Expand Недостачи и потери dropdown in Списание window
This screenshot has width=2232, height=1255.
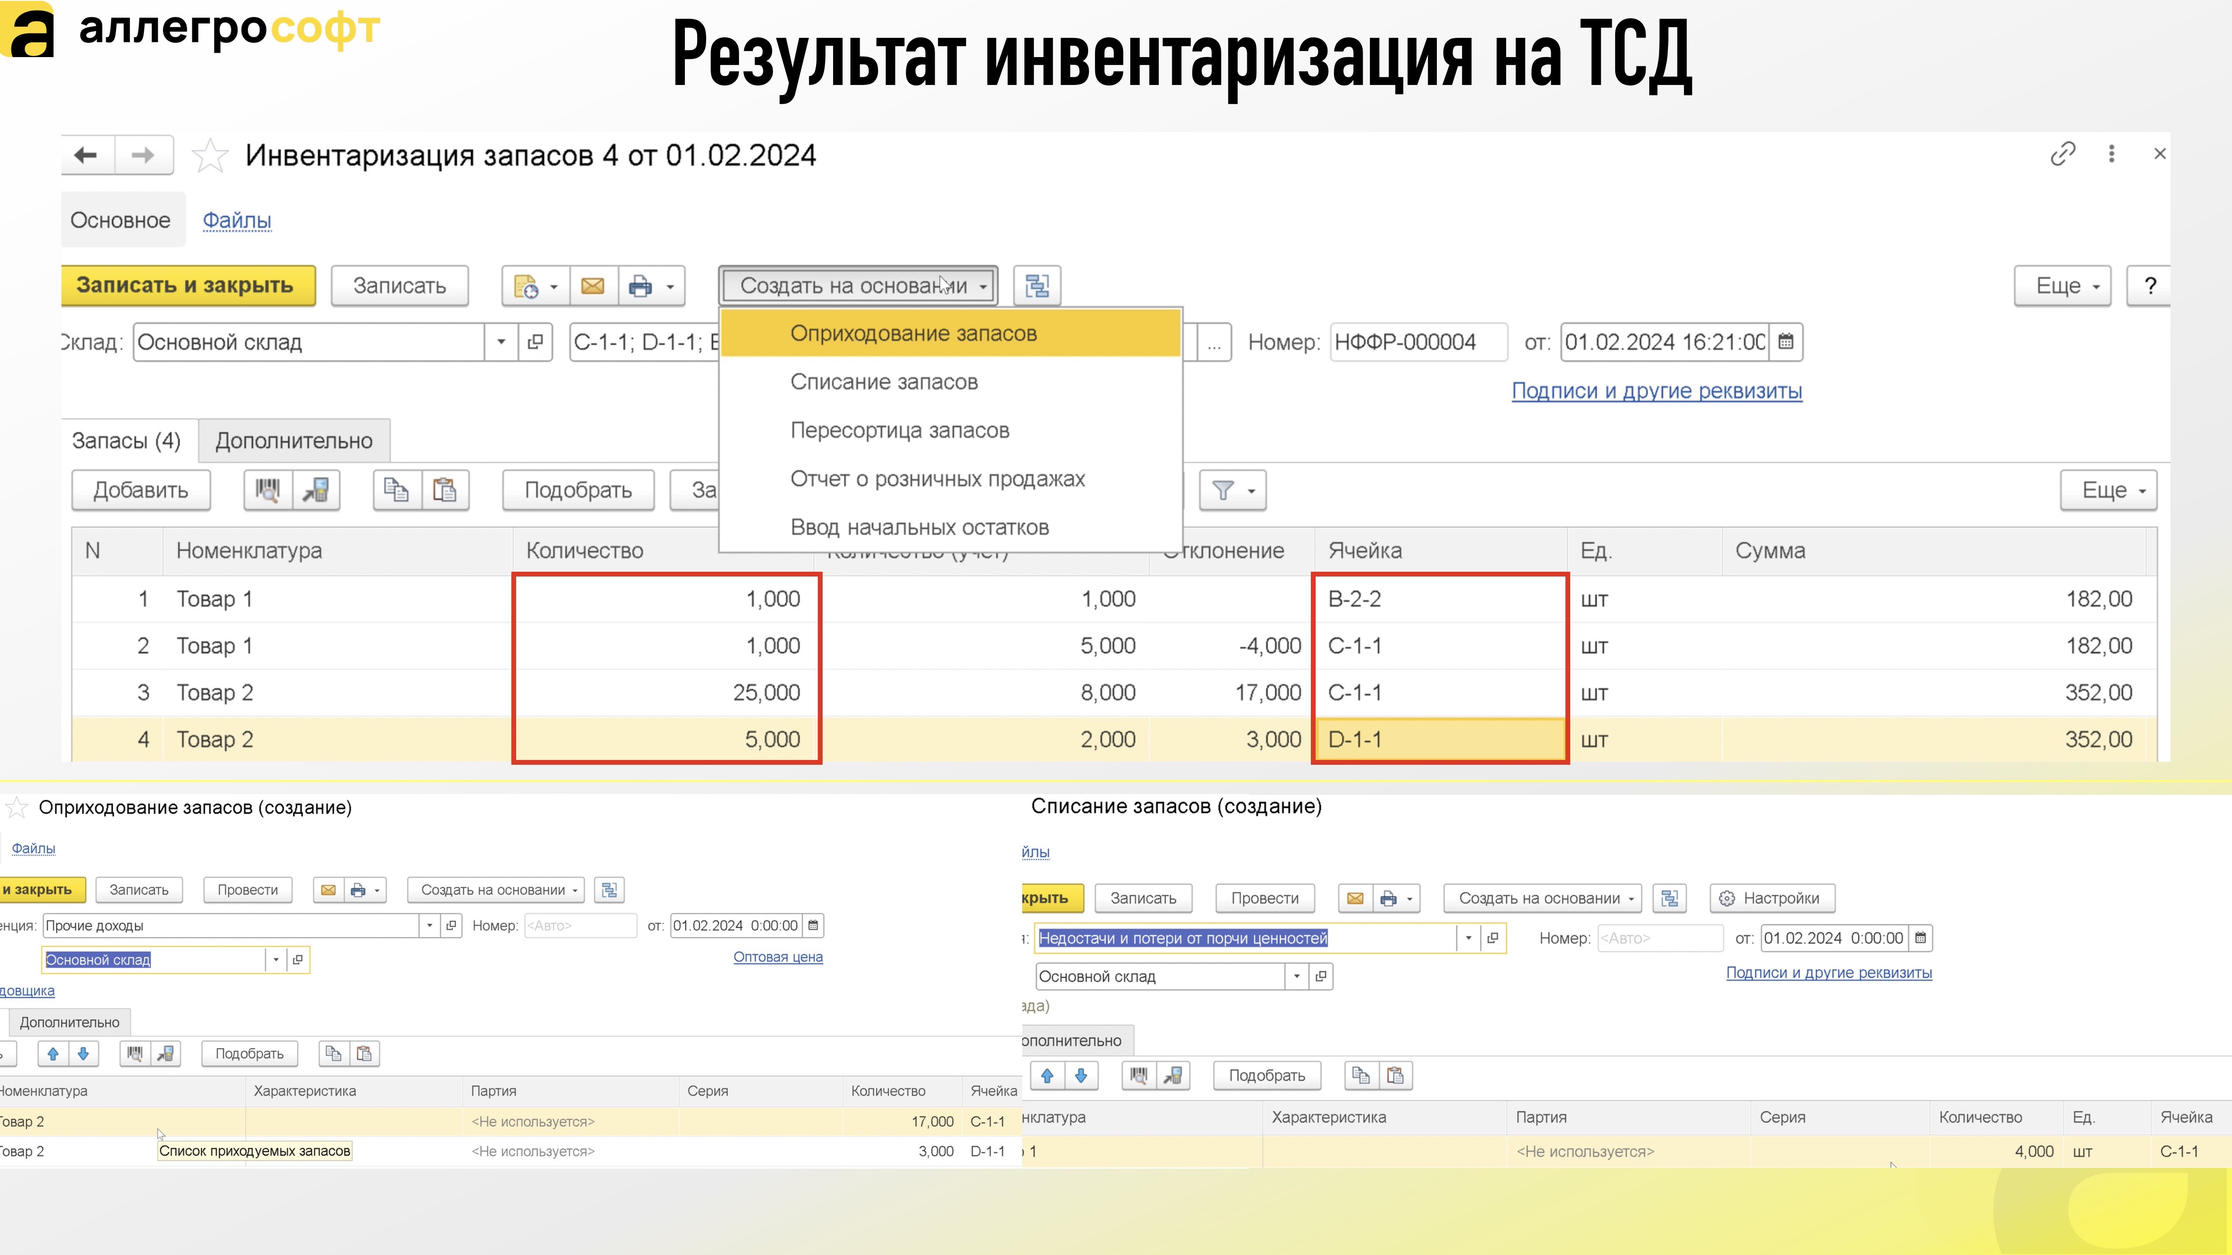(x=1469, y=938)
